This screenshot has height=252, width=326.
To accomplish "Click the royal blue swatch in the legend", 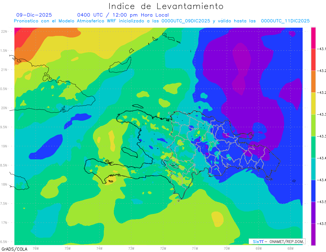I will [x=313, y=191].
